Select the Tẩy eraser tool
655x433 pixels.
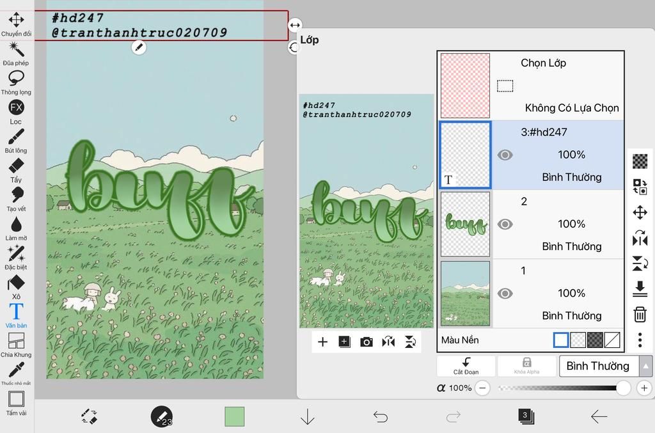coord(16,170)
